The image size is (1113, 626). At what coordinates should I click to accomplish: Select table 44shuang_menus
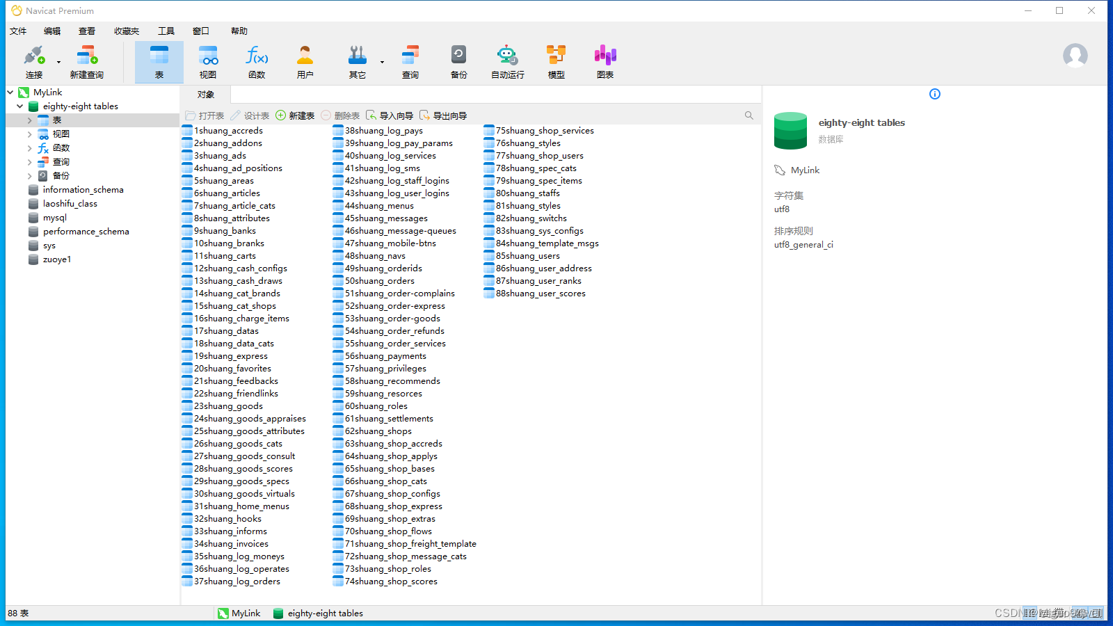point(374,205)
